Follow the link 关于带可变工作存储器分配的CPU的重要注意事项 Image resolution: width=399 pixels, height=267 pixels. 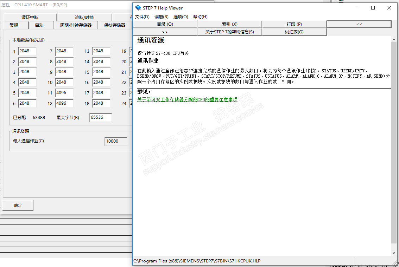click(x=187, y=99)
